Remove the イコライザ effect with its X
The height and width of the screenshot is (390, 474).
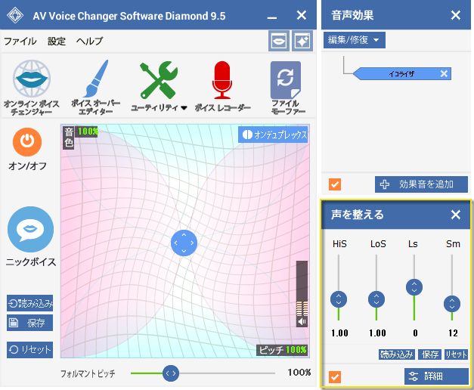444,74
